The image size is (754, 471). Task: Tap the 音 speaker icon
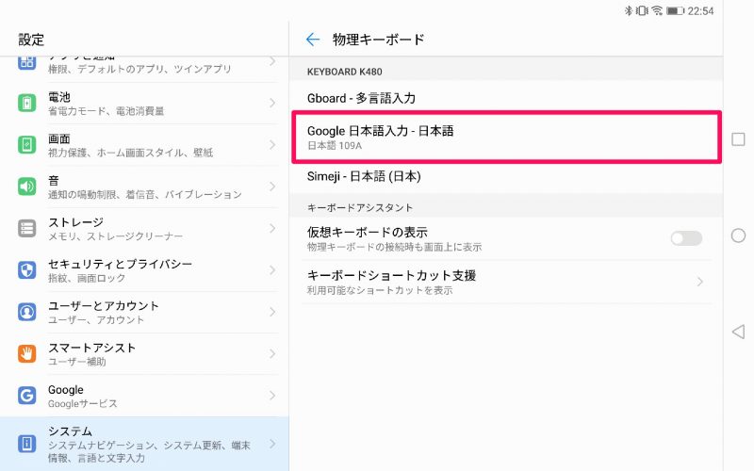tap(27, 187)
